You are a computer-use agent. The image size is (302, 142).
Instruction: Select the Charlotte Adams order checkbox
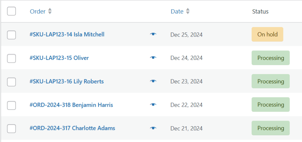pyautogui.click(x=11, y=128)
